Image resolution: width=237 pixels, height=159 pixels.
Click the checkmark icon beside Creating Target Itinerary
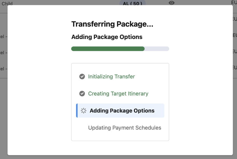click(82, 94)
